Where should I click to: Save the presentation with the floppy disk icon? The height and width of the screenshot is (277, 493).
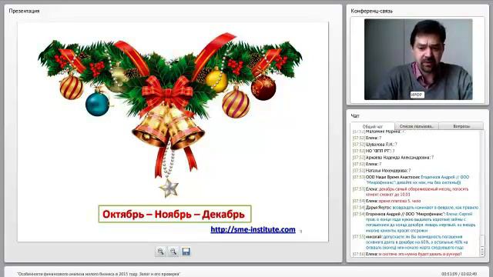click(x=186, y=252)
